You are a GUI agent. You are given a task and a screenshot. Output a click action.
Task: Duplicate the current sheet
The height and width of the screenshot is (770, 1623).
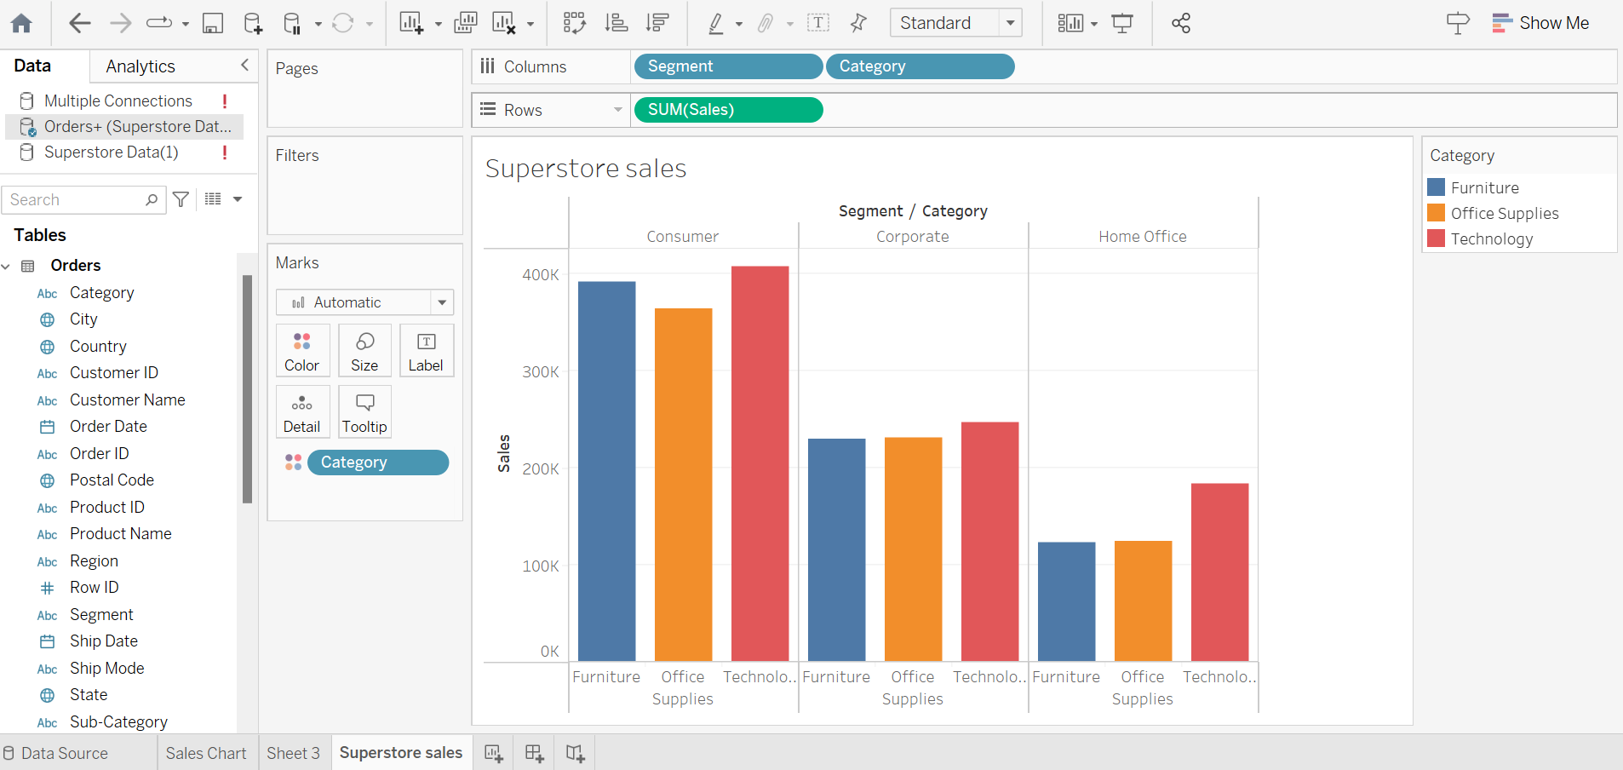coord(465,23)
